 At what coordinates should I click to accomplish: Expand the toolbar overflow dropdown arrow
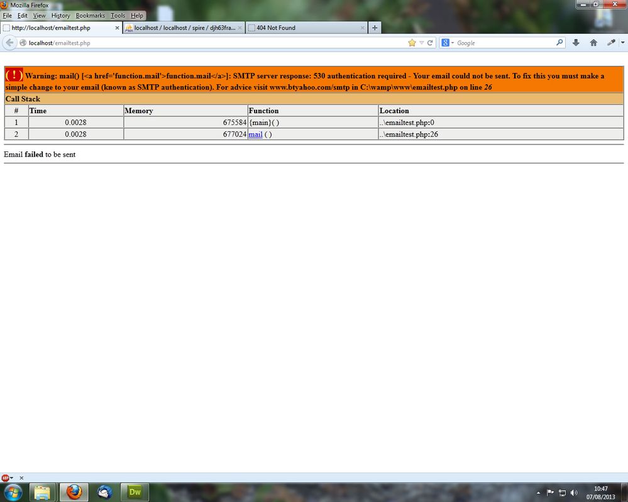(623, 43)
